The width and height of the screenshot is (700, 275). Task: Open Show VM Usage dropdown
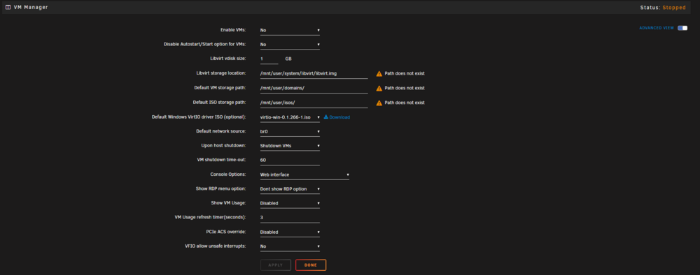tap(290, 203)
